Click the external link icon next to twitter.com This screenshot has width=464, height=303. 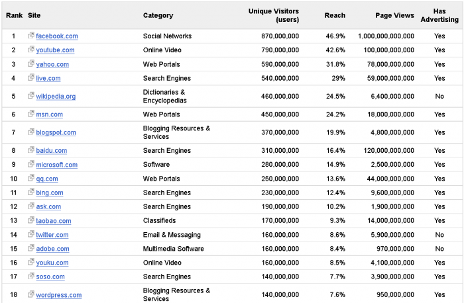[31, 234]
